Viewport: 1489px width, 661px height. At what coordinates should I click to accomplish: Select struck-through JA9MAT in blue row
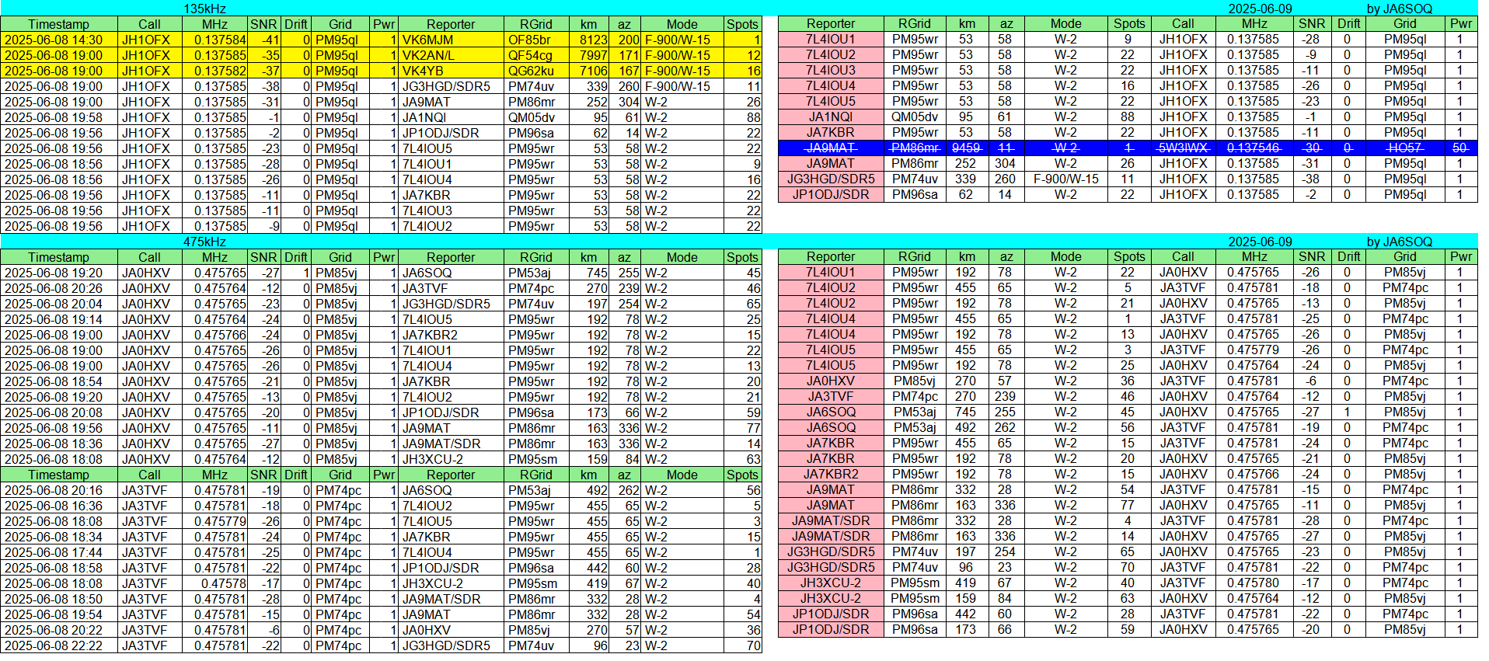pos(831,148)
